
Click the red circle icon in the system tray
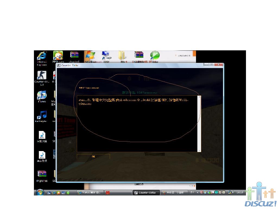click(x=201, y=192)
